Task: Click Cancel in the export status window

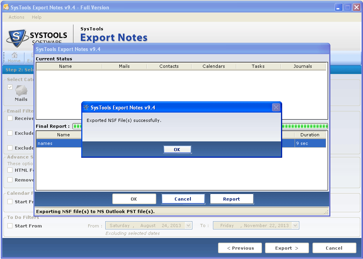Action: pyautogui.click(x=183, y=199)
